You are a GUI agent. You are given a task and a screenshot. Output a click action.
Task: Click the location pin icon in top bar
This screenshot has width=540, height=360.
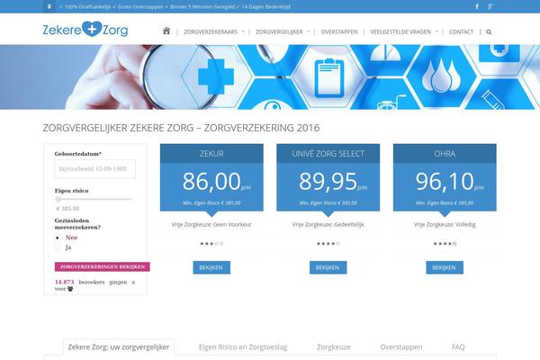[49, 6]
